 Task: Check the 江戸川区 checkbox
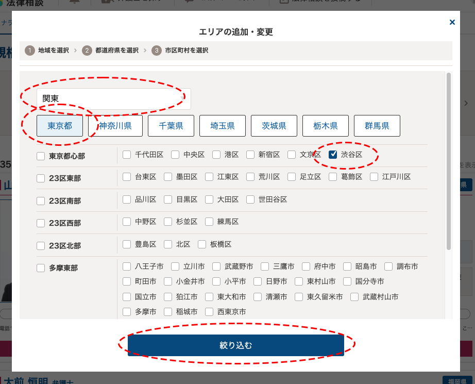click(x=374, y=177)
